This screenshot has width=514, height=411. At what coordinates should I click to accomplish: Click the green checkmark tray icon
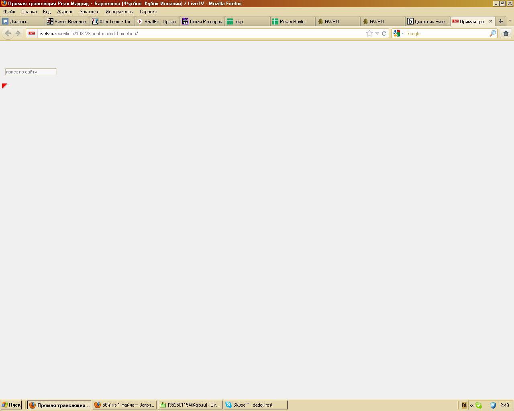[x=479, y=405]
